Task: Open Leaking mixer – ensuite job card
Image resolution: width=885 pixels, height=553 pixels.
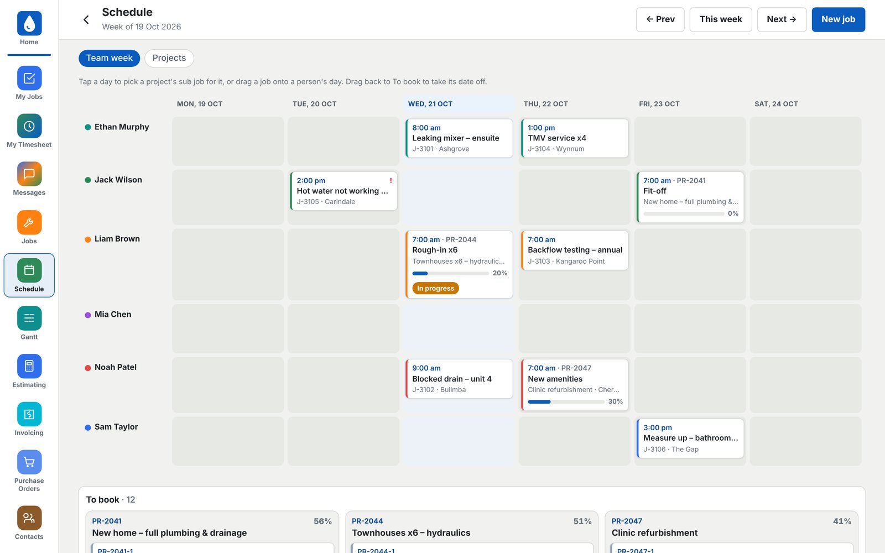Action: [459, 138]
